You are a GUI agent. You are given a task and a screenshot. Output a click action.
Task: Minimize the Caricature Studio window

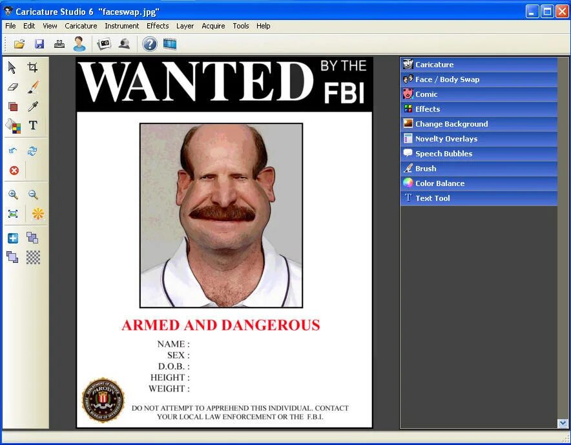pyautogui.click(x=532, y=12)
